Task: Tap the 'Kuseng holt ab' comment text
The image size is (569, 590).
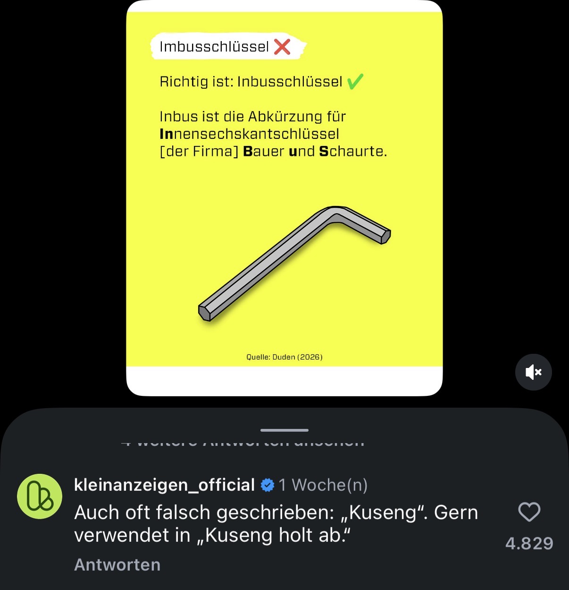Action: (276, 524)
